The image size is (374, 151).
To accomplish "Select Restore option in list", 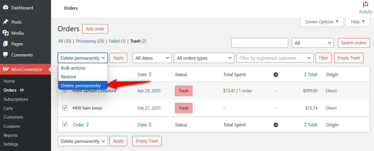I will (x=83, y=77).
